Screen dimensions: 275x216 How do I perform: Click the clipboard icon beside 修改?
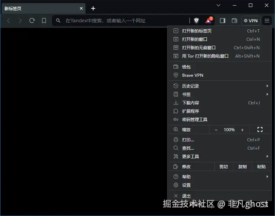(176, 166)
